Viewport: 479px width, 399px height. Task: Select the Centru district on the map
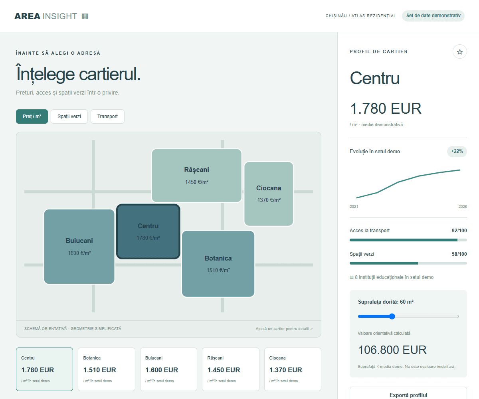(x=148, y=231)
